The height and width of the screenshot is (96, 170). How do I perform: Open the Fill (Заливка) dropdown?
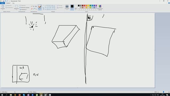point(60,8)
